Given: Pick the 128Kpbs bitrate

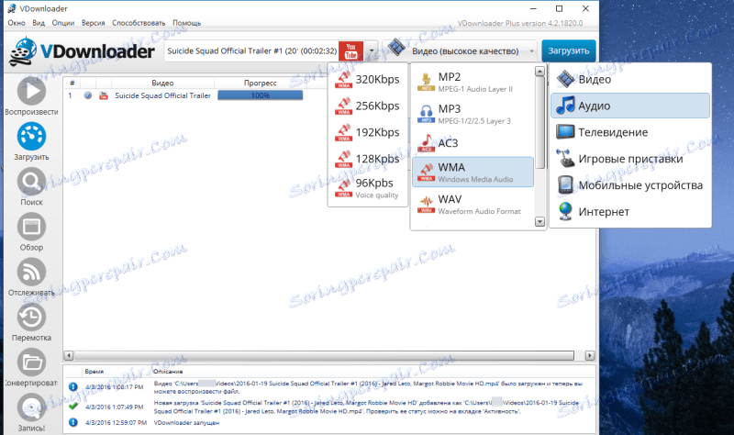Looking at the screenshot, I should pos(368,159).
